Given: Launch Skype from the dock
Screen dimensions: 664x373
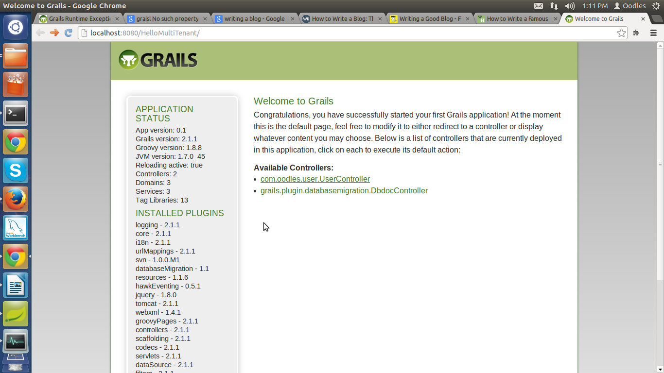Looking at the screenshot, I should tap(16, 170).
